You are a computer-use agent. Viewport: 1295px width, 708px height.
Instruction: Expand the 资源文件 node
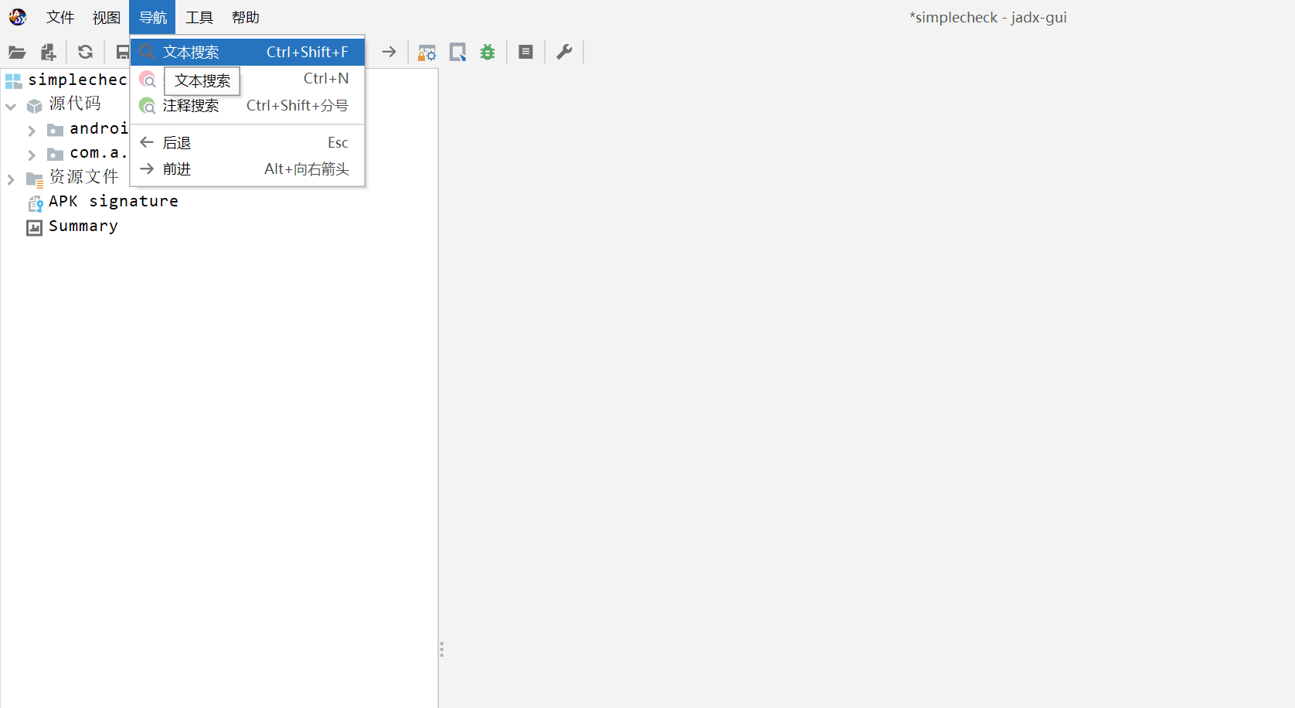pyautogui.click(x=11, y=179)
